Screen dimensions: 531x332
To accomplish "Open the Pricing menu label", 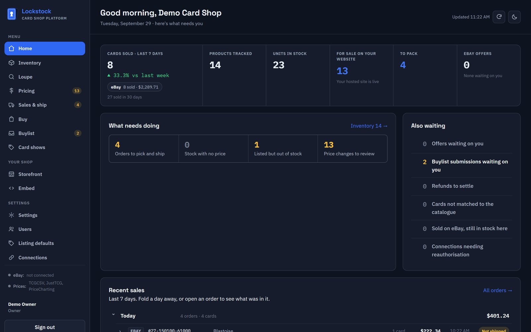I will click(x=26, y=91).
